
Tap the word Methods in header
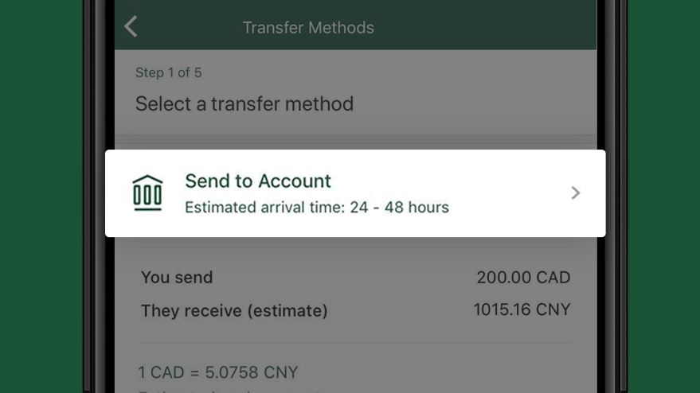tap(341, 28)
